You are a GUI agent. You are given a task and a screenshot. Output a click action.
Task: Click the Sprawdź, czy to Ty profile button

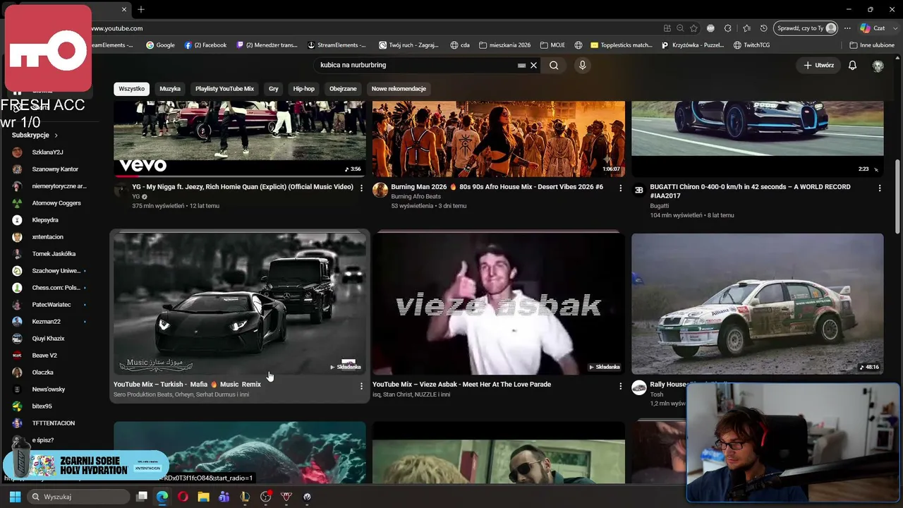(806, 28)
